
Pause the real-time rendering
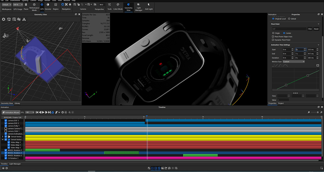coord(26,5)
